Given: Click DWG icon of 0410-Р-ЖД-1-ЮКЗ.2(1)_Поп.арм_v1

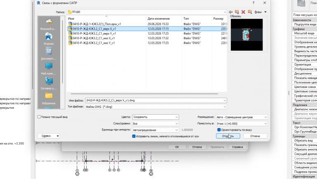Looking at the screenshot, I should coord(70,24).
